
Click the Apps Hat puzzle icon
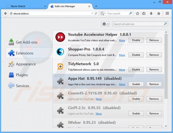(60, 81)
